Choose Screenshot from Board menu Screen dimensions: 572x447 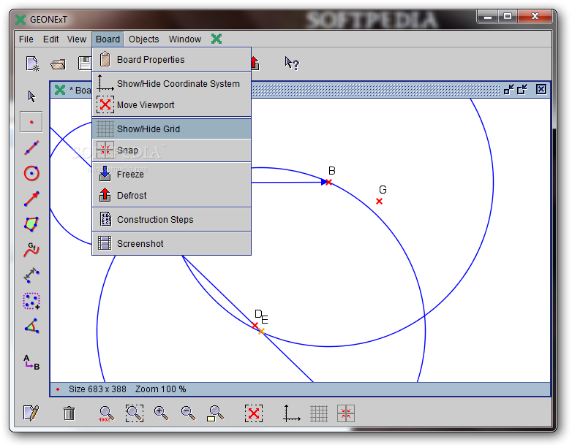(x=171, y=244)
